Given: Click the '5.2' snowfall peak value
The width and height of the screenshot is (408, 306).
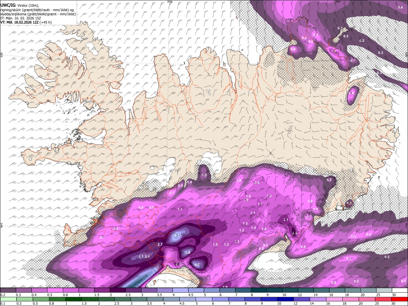Looking at the screenshot, I should (x=178, y=236).
